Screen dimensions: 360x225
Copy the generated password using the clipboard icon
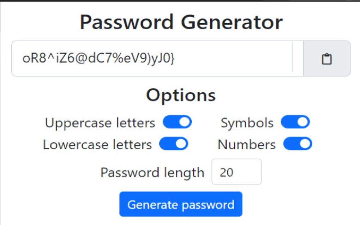coord(326,59)
